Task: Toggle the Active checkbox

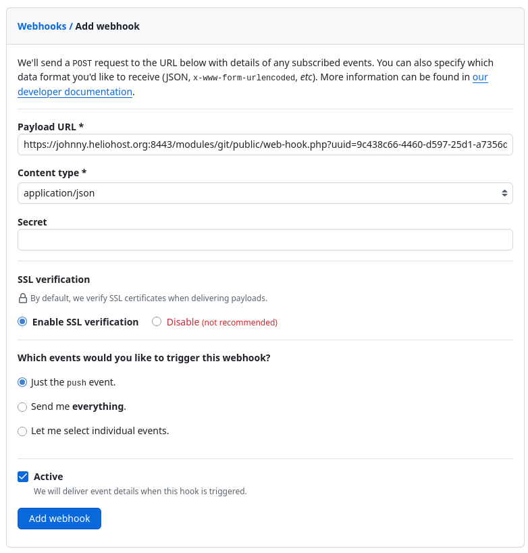Action: click(x=23, y=477)
